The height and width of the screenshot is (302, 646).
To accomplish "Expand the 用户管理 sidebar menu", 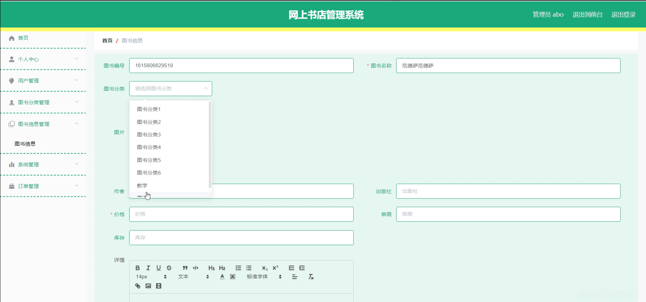I will tap(43, 81).
